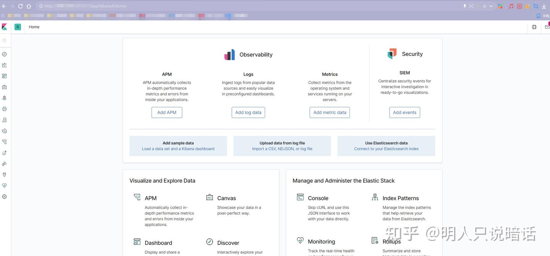This screenshot has width=550, height=256.
Task: Open 'Load a data set and a Kibana dashboard'
Action: click(178, 149)
